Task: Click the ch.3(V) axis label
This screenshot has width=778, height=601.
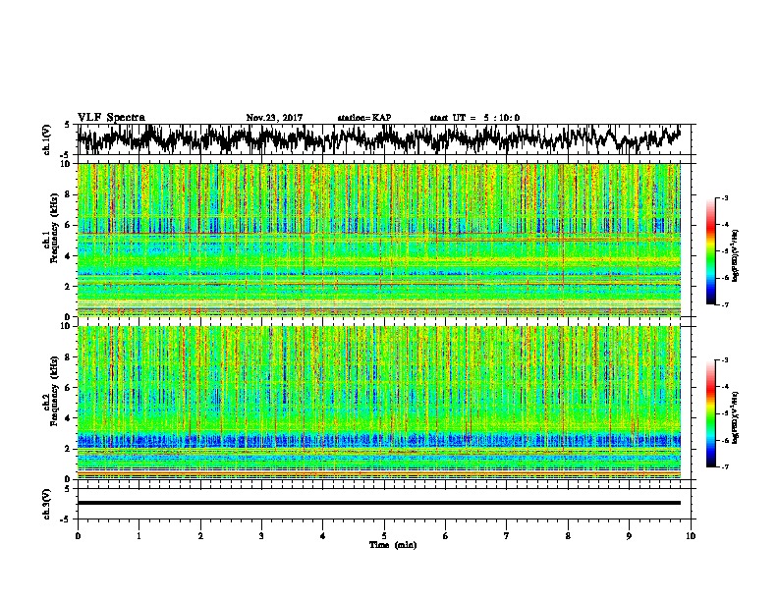Action: [47, 504]
